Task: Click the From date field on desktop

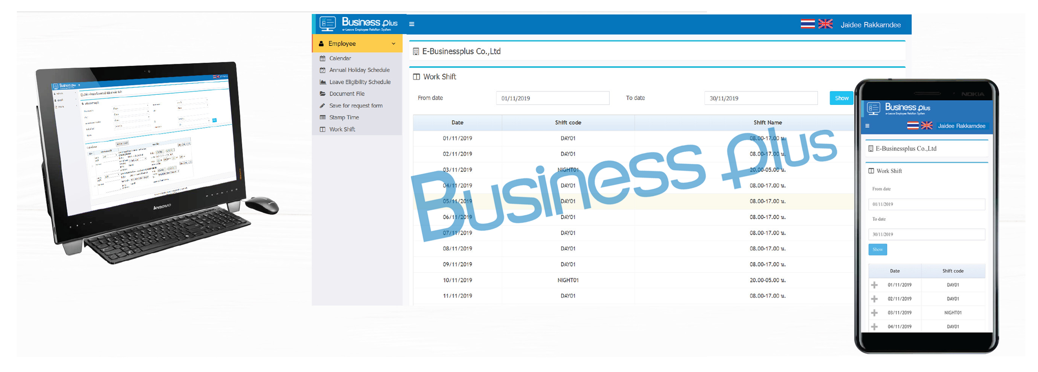Action: point(552,98)
